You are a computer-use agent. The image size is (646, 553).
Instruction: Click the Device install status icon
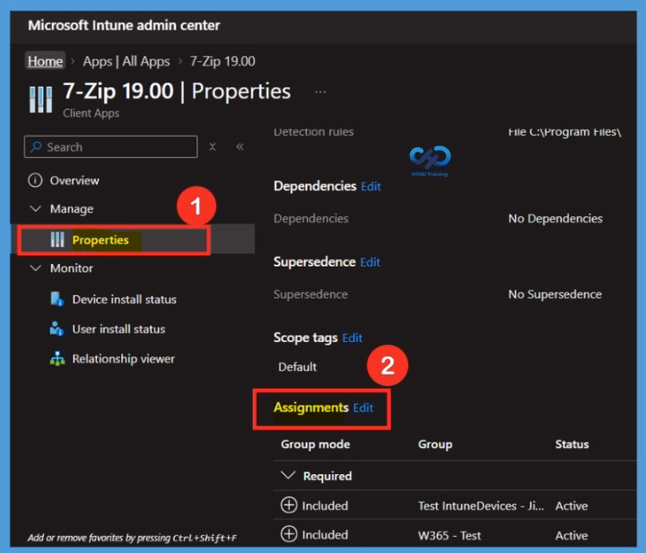pyautogui.click(x=57, y=299)
